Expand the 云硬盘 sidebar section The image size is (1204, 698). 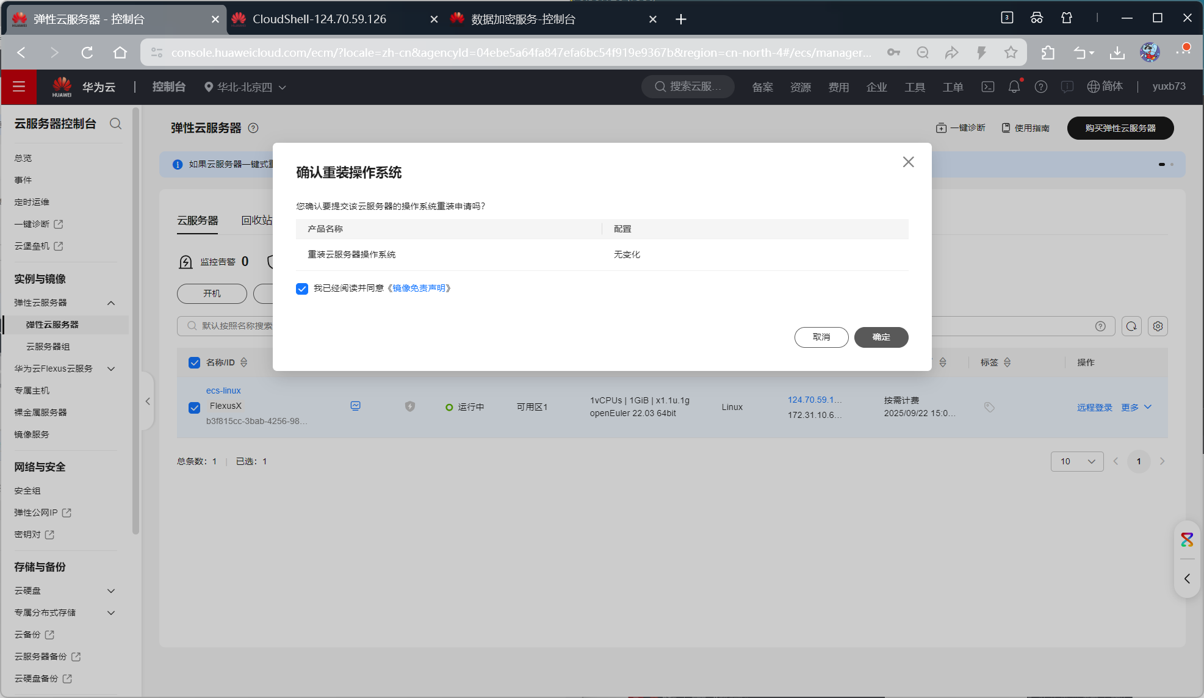pos(111,591)
